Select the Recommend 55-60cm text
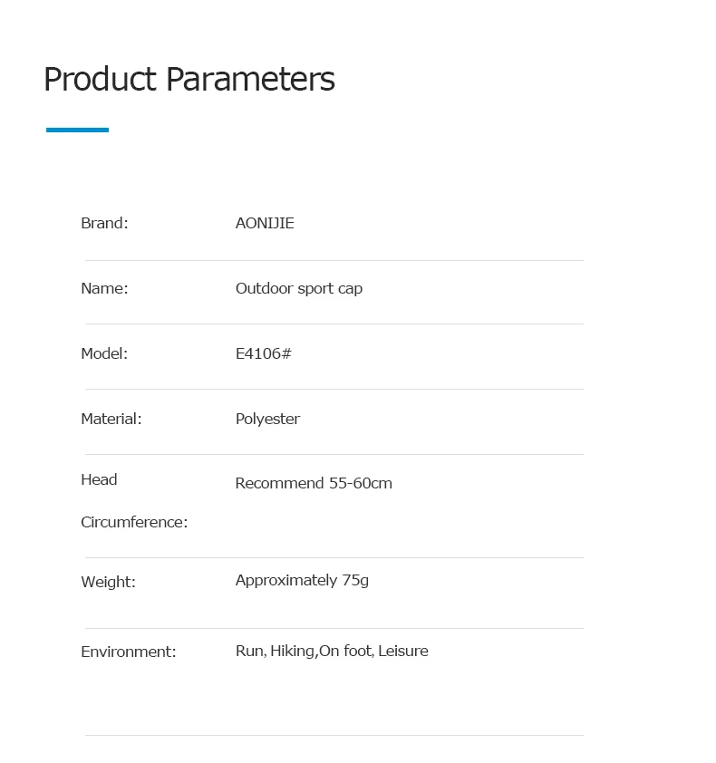716x763 pixels. (314, 483)
